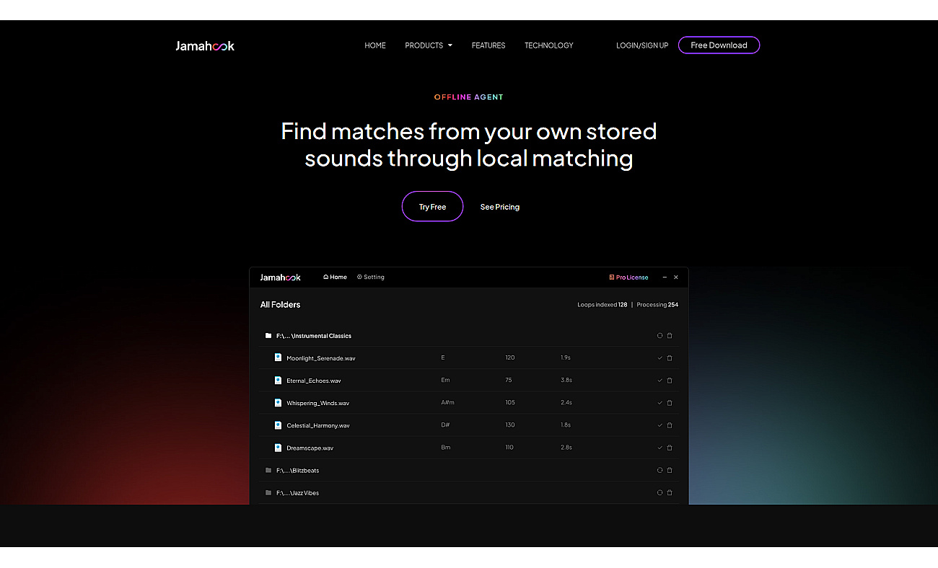Click the tempo value 120
The image size is (938, 568).
[510, 358]
